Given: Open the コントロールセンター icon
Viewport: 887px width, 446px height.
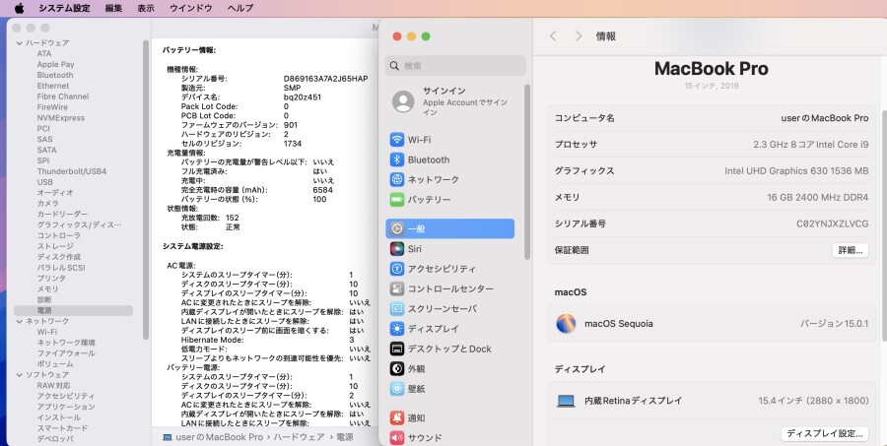Looking at the screenshot, I should tap(397, 288).
